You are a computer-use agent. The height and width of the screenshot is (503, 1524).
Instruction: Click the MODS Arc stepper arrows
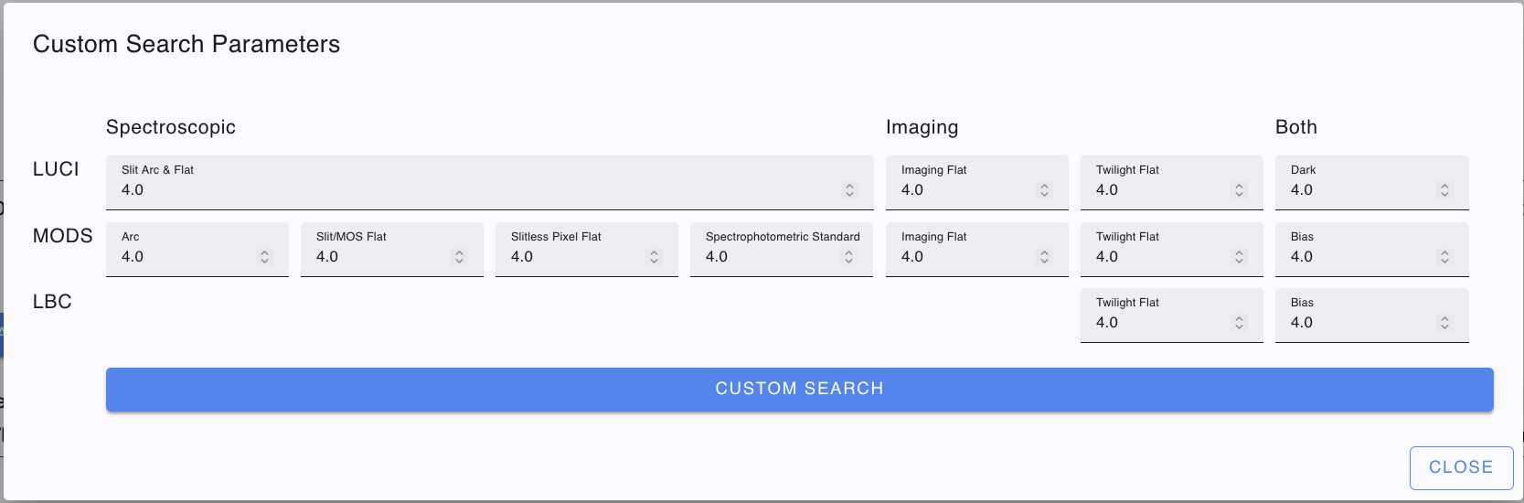click(x=264, y=257)
